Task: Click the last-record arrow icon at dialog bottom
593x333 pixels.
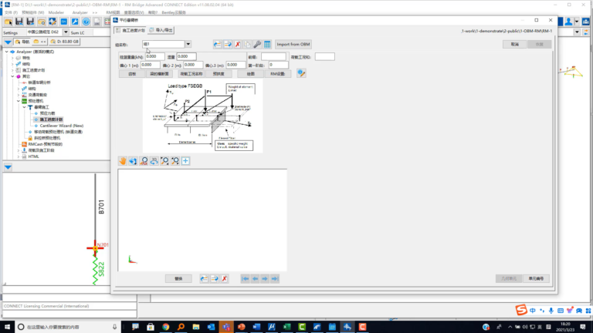Action: coord(275,278)
